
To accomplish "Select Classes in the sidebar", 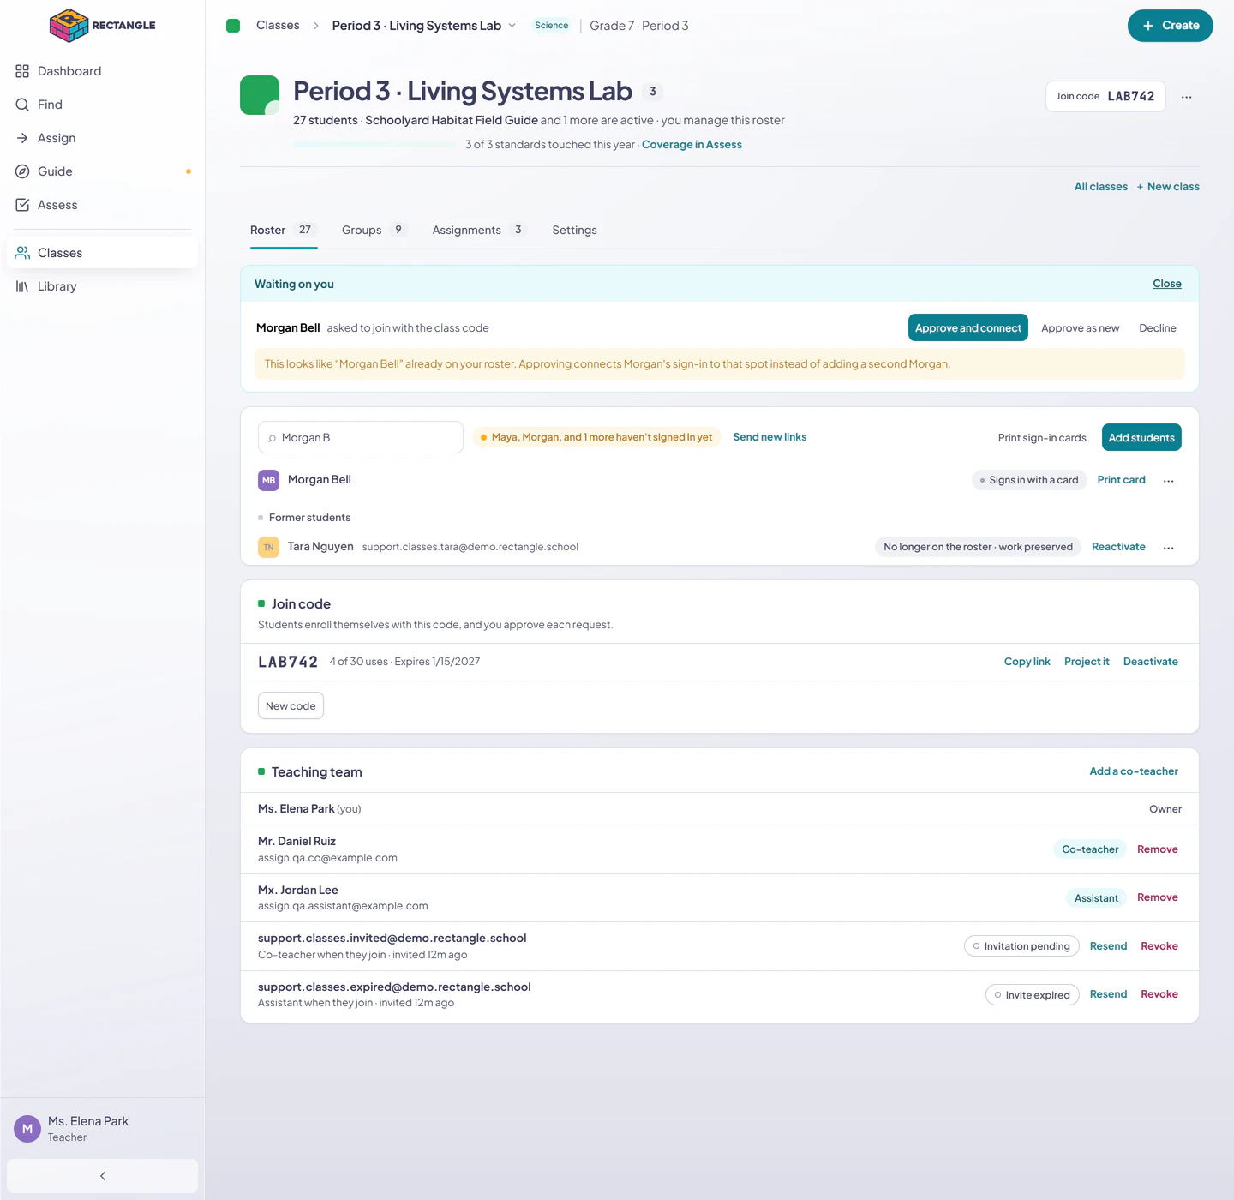I will (x=102, y=253).
